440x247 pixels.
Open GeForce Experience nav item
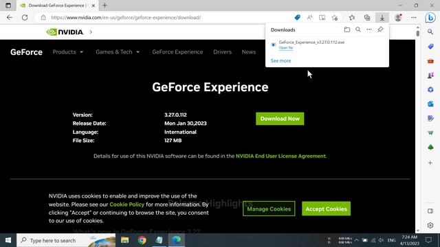coord(177,52)
